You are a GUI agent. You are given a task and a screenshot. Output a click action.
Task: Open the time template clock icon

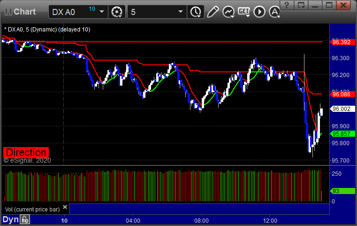point(196,12)
